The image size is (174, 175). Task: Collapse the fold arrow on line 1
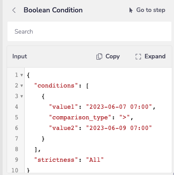coord(22,75)
